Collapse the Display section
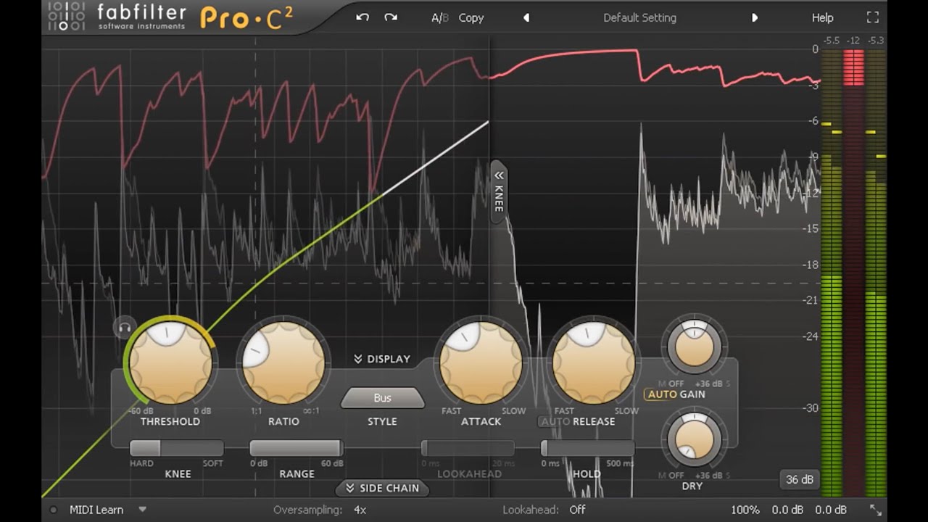Image resolution: width=928 pixels, height=522 pixels. (382, 359)
